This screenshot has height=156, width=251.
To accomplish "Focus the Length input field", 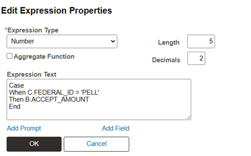I will coord(201,42).
